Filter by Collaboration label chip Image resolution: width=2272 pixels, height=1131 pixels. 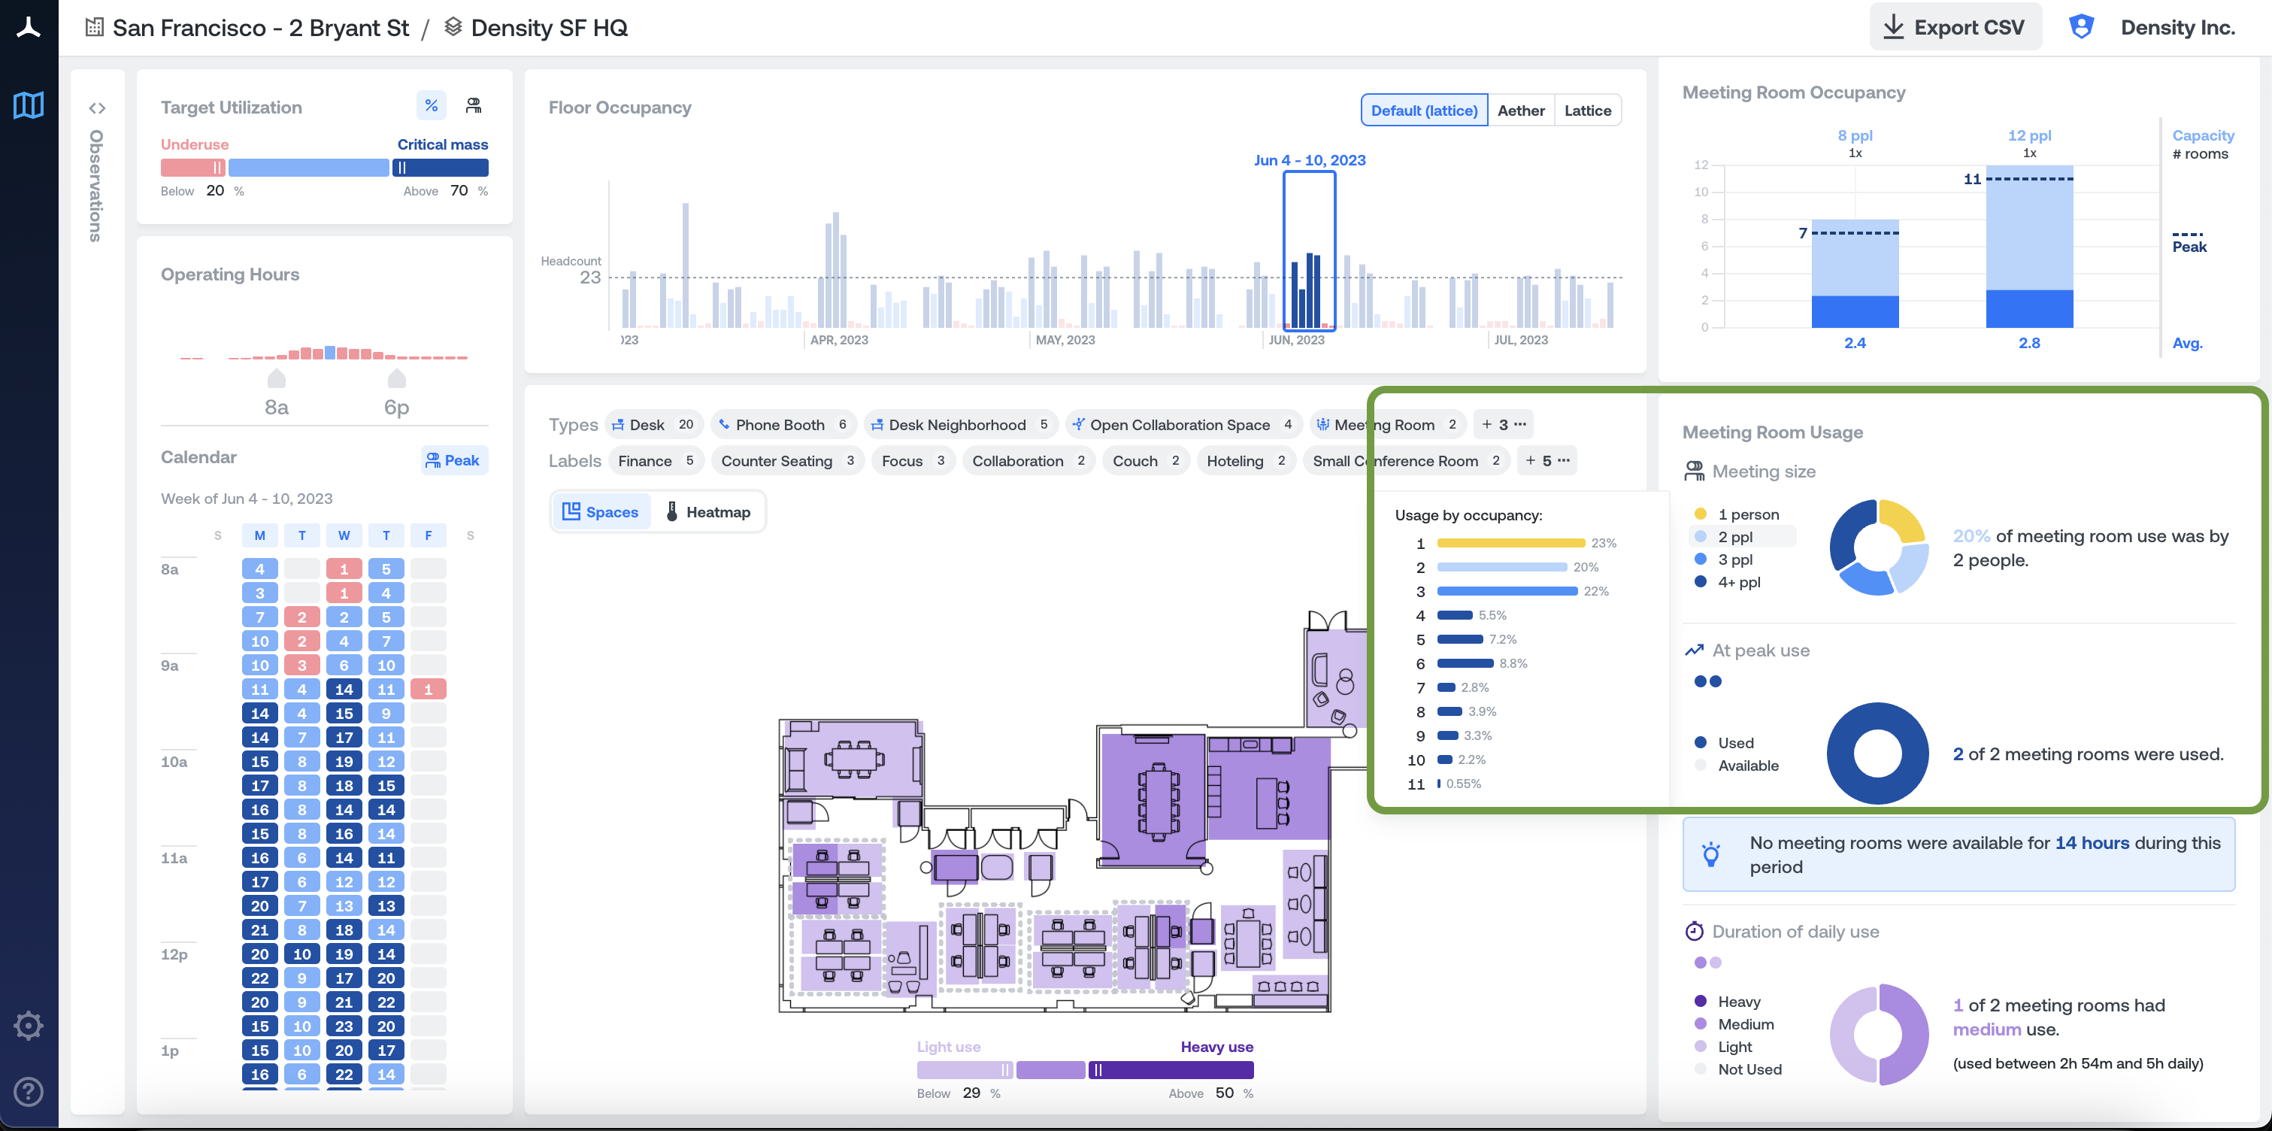click(x=1028, y=460)
